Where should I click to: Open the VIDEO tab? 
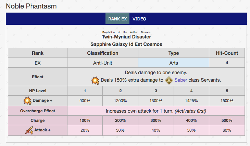(x=139, y=19)
